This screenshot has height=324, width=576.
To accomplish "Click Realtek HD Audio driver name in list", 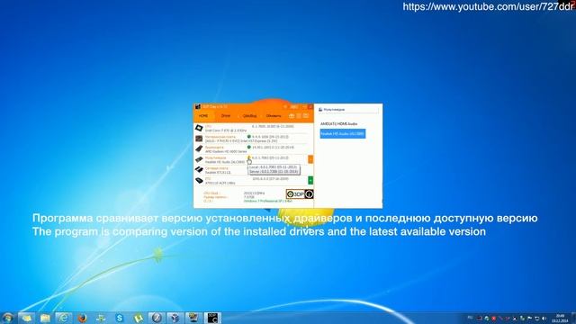I will tap(224, 162).
